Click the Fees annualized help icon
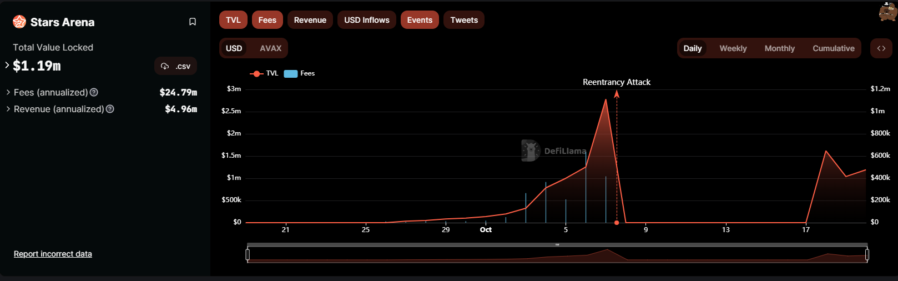Screen dimensions: 898x281 point(94,92)
